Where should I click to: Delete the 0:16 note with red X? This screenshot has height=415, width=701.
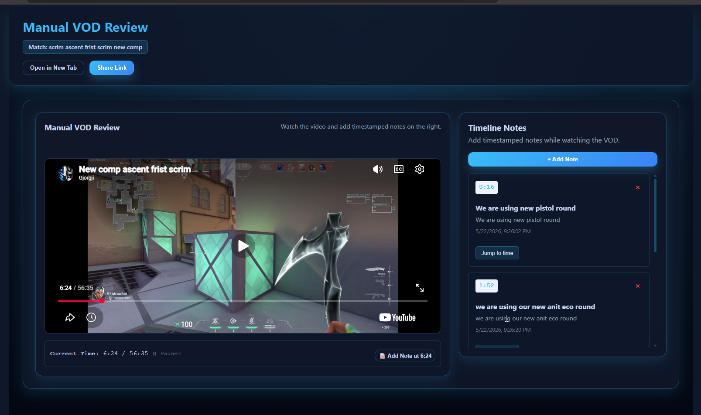click(x=638, y=187)
